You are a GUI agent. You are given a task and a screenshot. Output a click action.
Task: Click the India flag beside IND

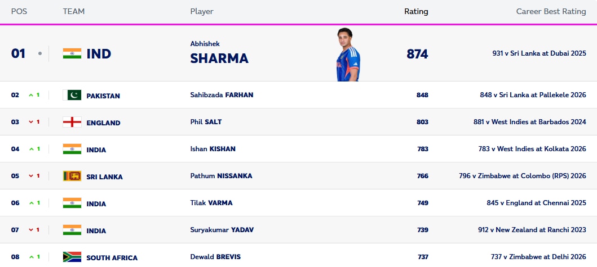pyautogui.click(x=72, y=54)
